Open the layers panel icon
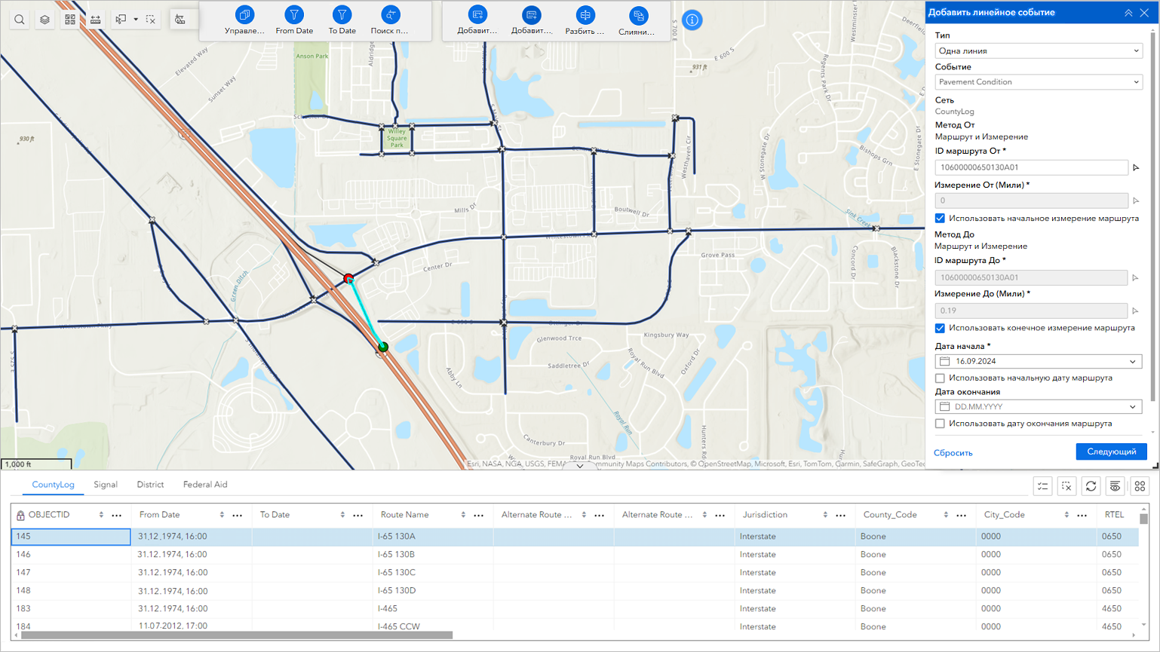 click(x=44, y=20)
